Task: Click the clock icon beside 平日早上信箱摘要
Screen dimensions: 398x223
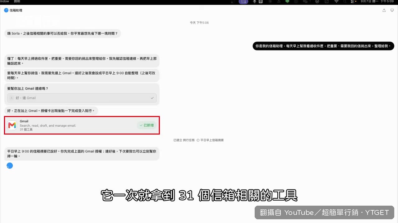Action: 198,140
